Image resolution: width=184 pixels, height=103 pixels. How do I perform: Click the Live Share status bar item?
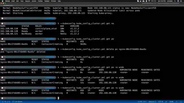click(x=17, y=102)
